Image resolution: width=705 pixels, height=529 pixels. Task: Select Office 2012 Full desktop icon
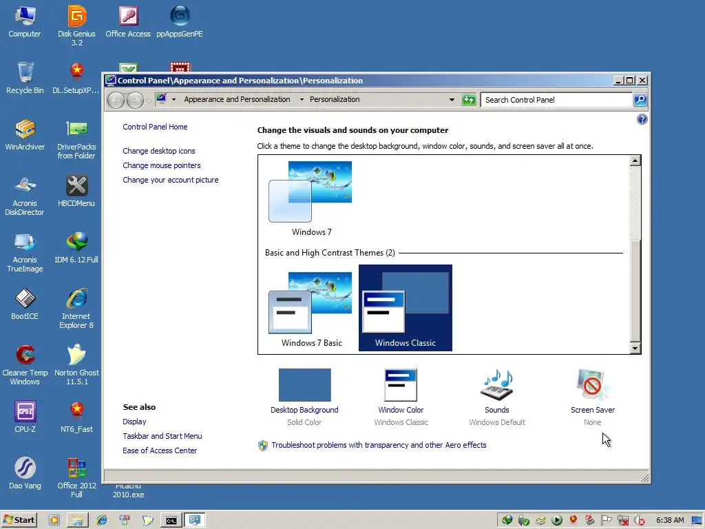pos(76,478)
